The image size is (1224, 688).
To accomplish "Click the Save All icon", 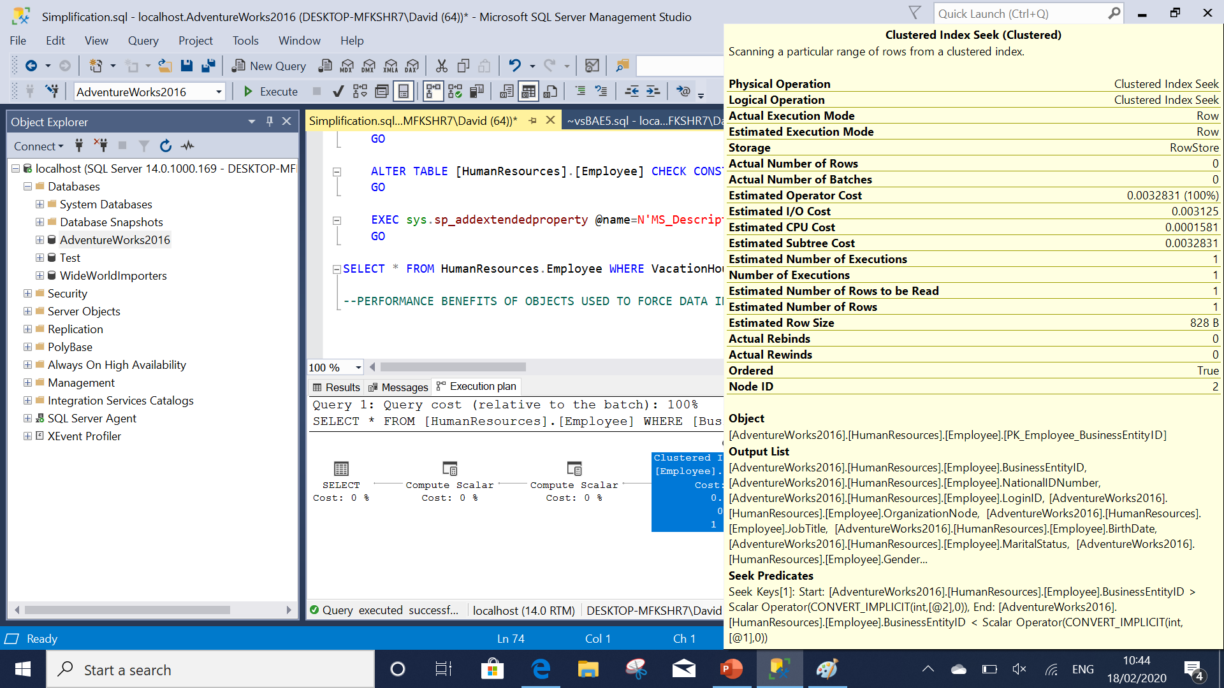I will tap(208, 66).
